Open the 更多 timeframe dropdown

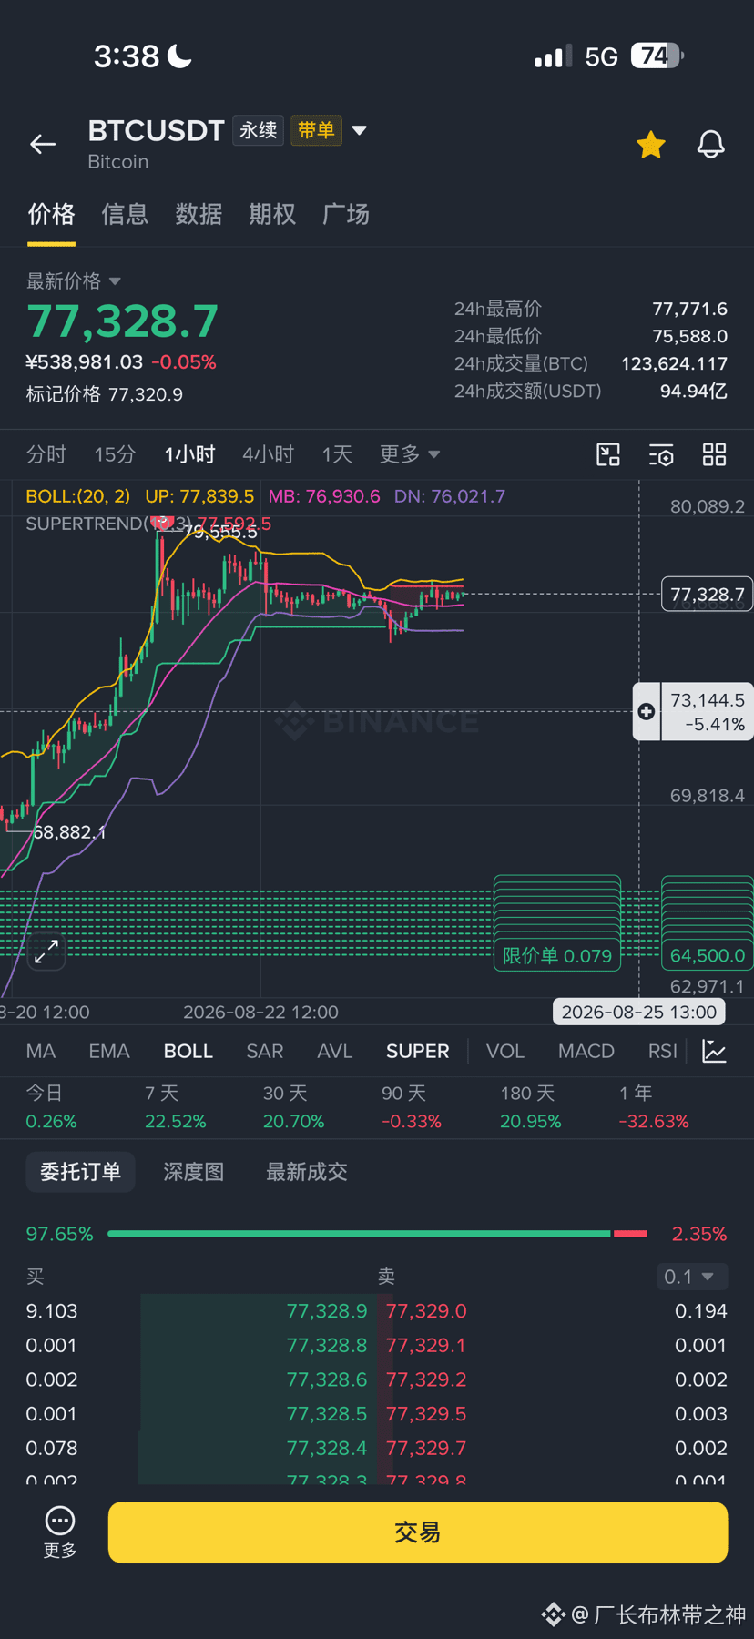410,454
